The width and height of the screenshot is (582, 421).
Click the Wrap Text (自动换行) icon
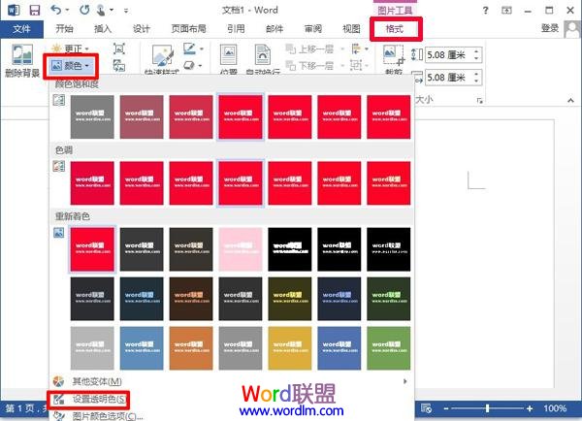coord(263,54)
